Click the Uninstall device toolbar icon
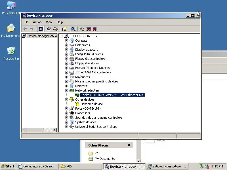Viewport: 227px width, 170px height. (x=89, y=29)
